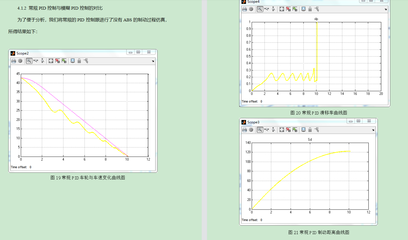
Task: Click 'Time offset: 0' in Scope4
Action: pyautogui.click(x=252, y=101)
